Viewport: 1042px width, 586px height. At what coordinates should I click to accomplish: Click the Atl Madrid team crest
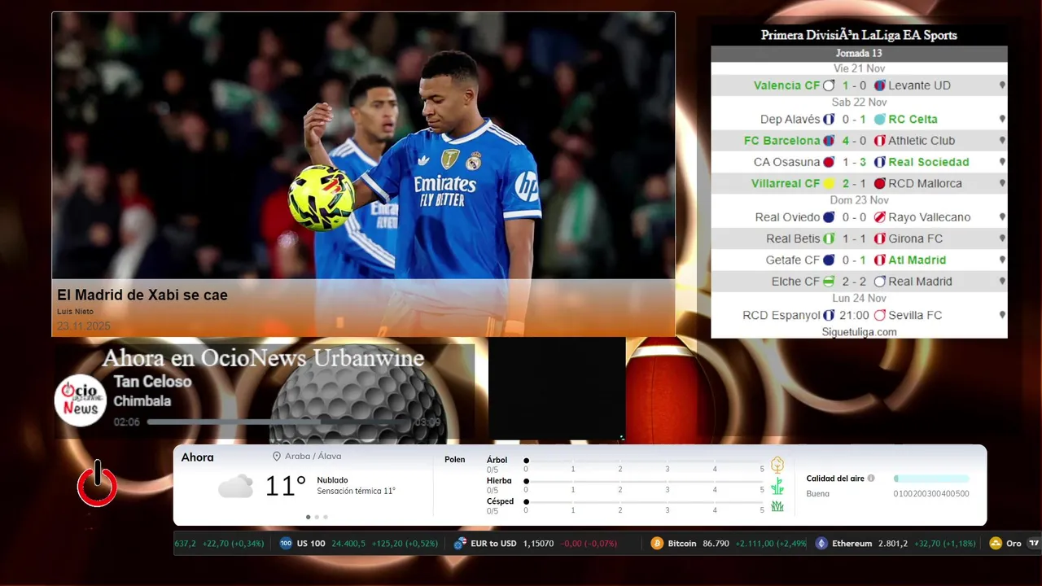[879, 260]
